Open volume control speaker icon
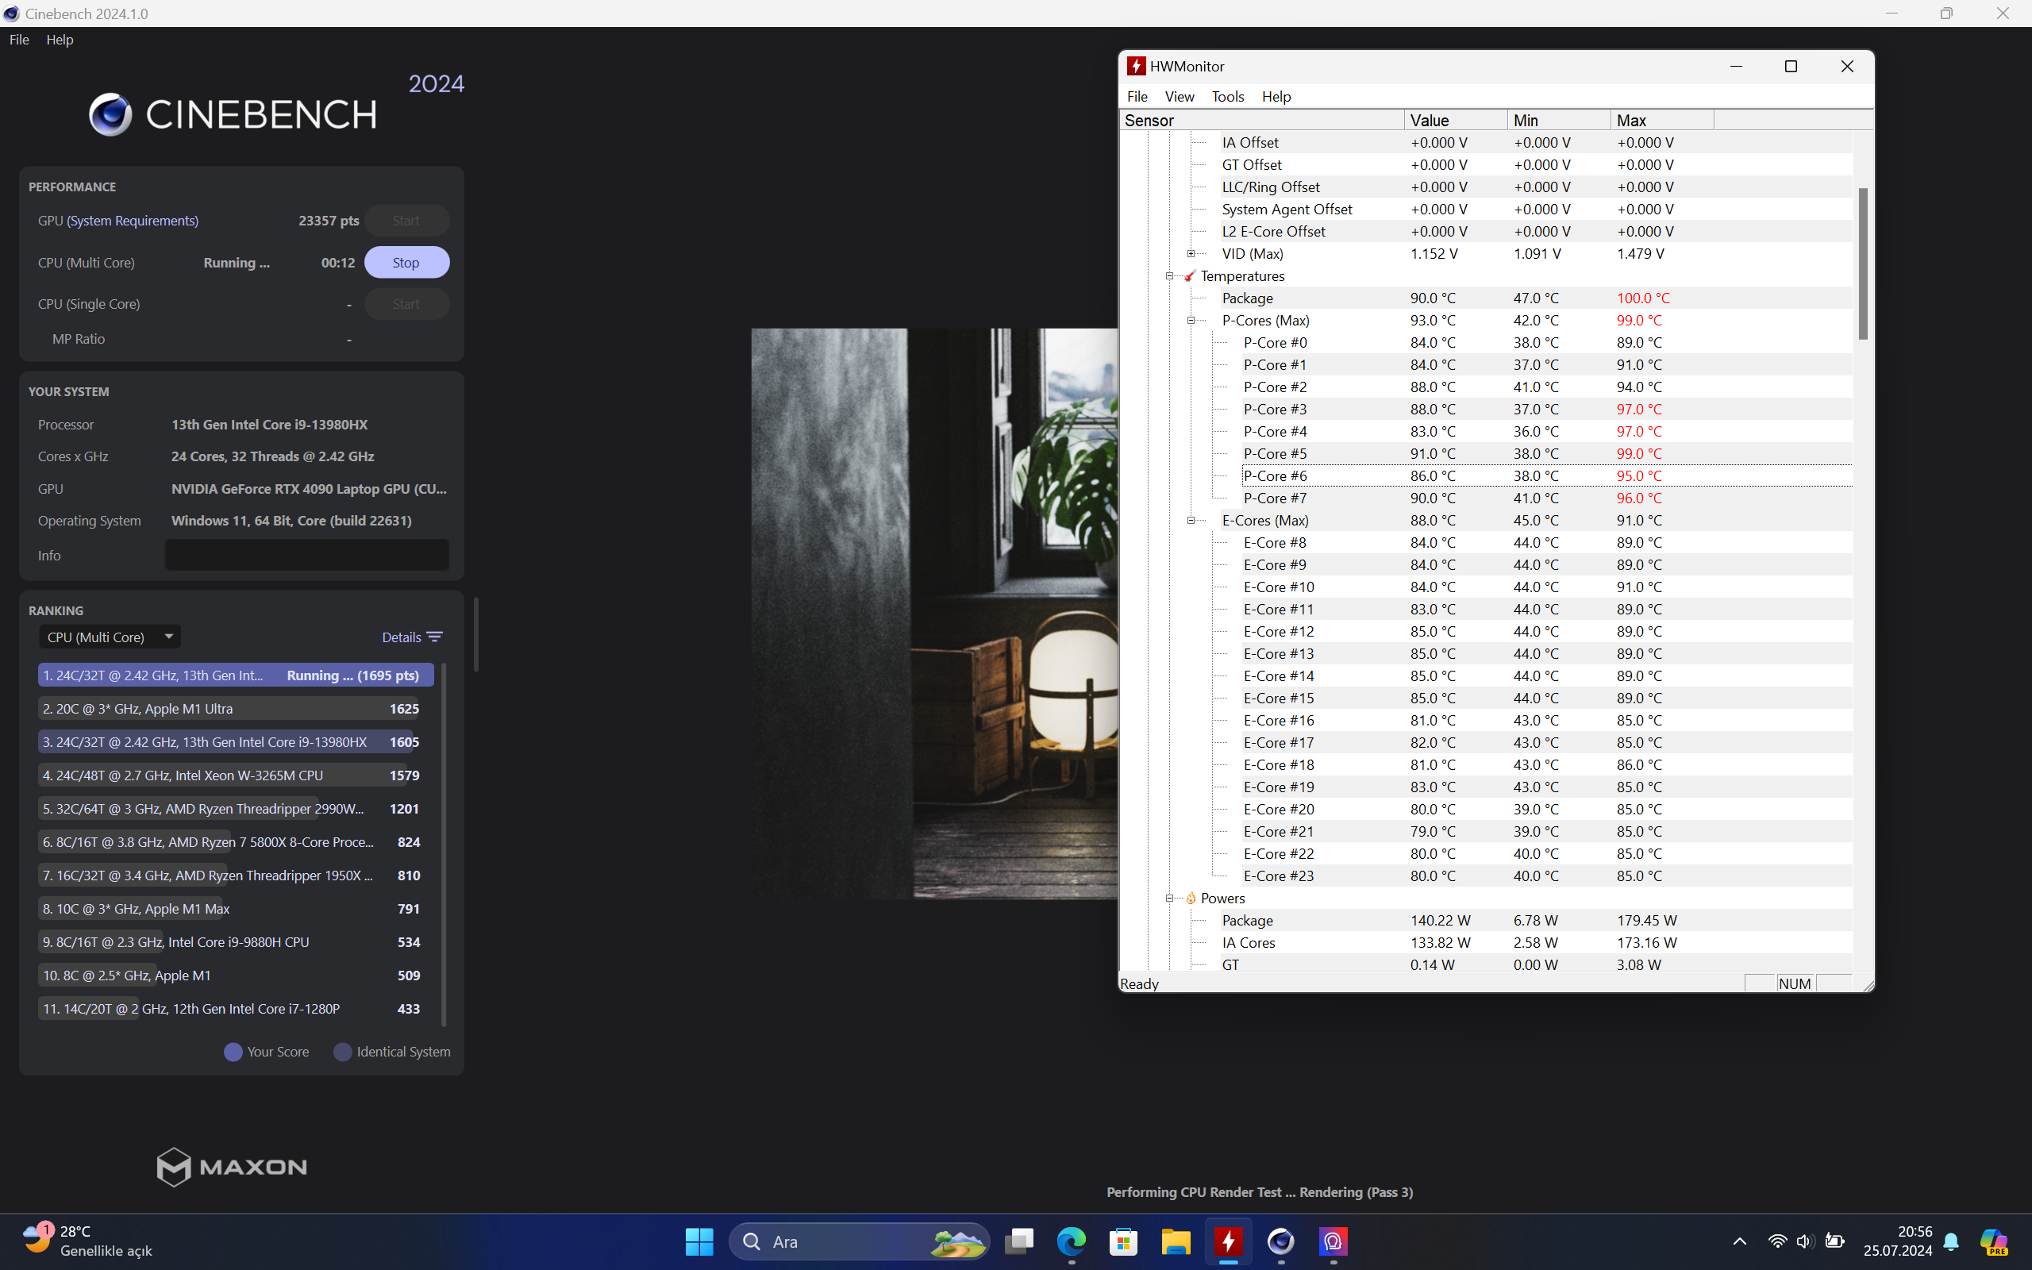2032x1270 pixels. coord(1805,1241)
